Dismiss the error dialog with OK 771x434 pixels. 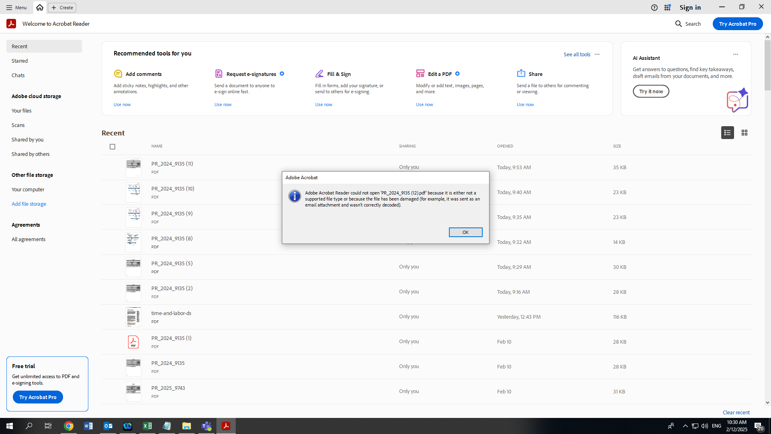[x=465, y=232]
